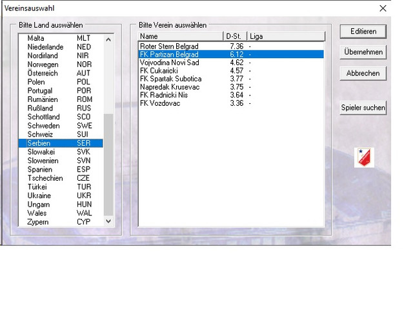Screen dimensions: 413x322
Task: Click the Übernehmen button
Action: pos(363,52)
